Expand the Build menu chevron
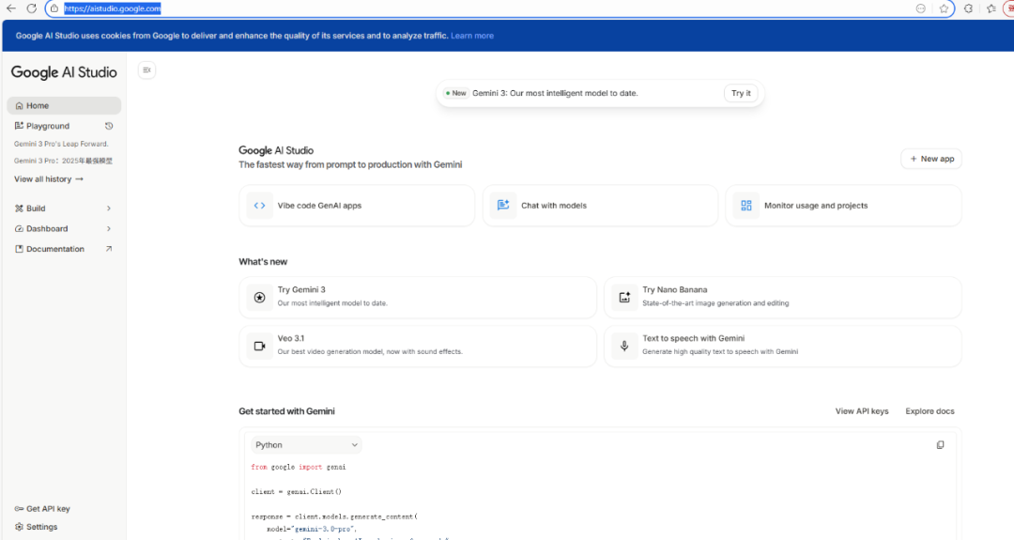The height and width of the screenshot is (540, 1014). (109, 208)
